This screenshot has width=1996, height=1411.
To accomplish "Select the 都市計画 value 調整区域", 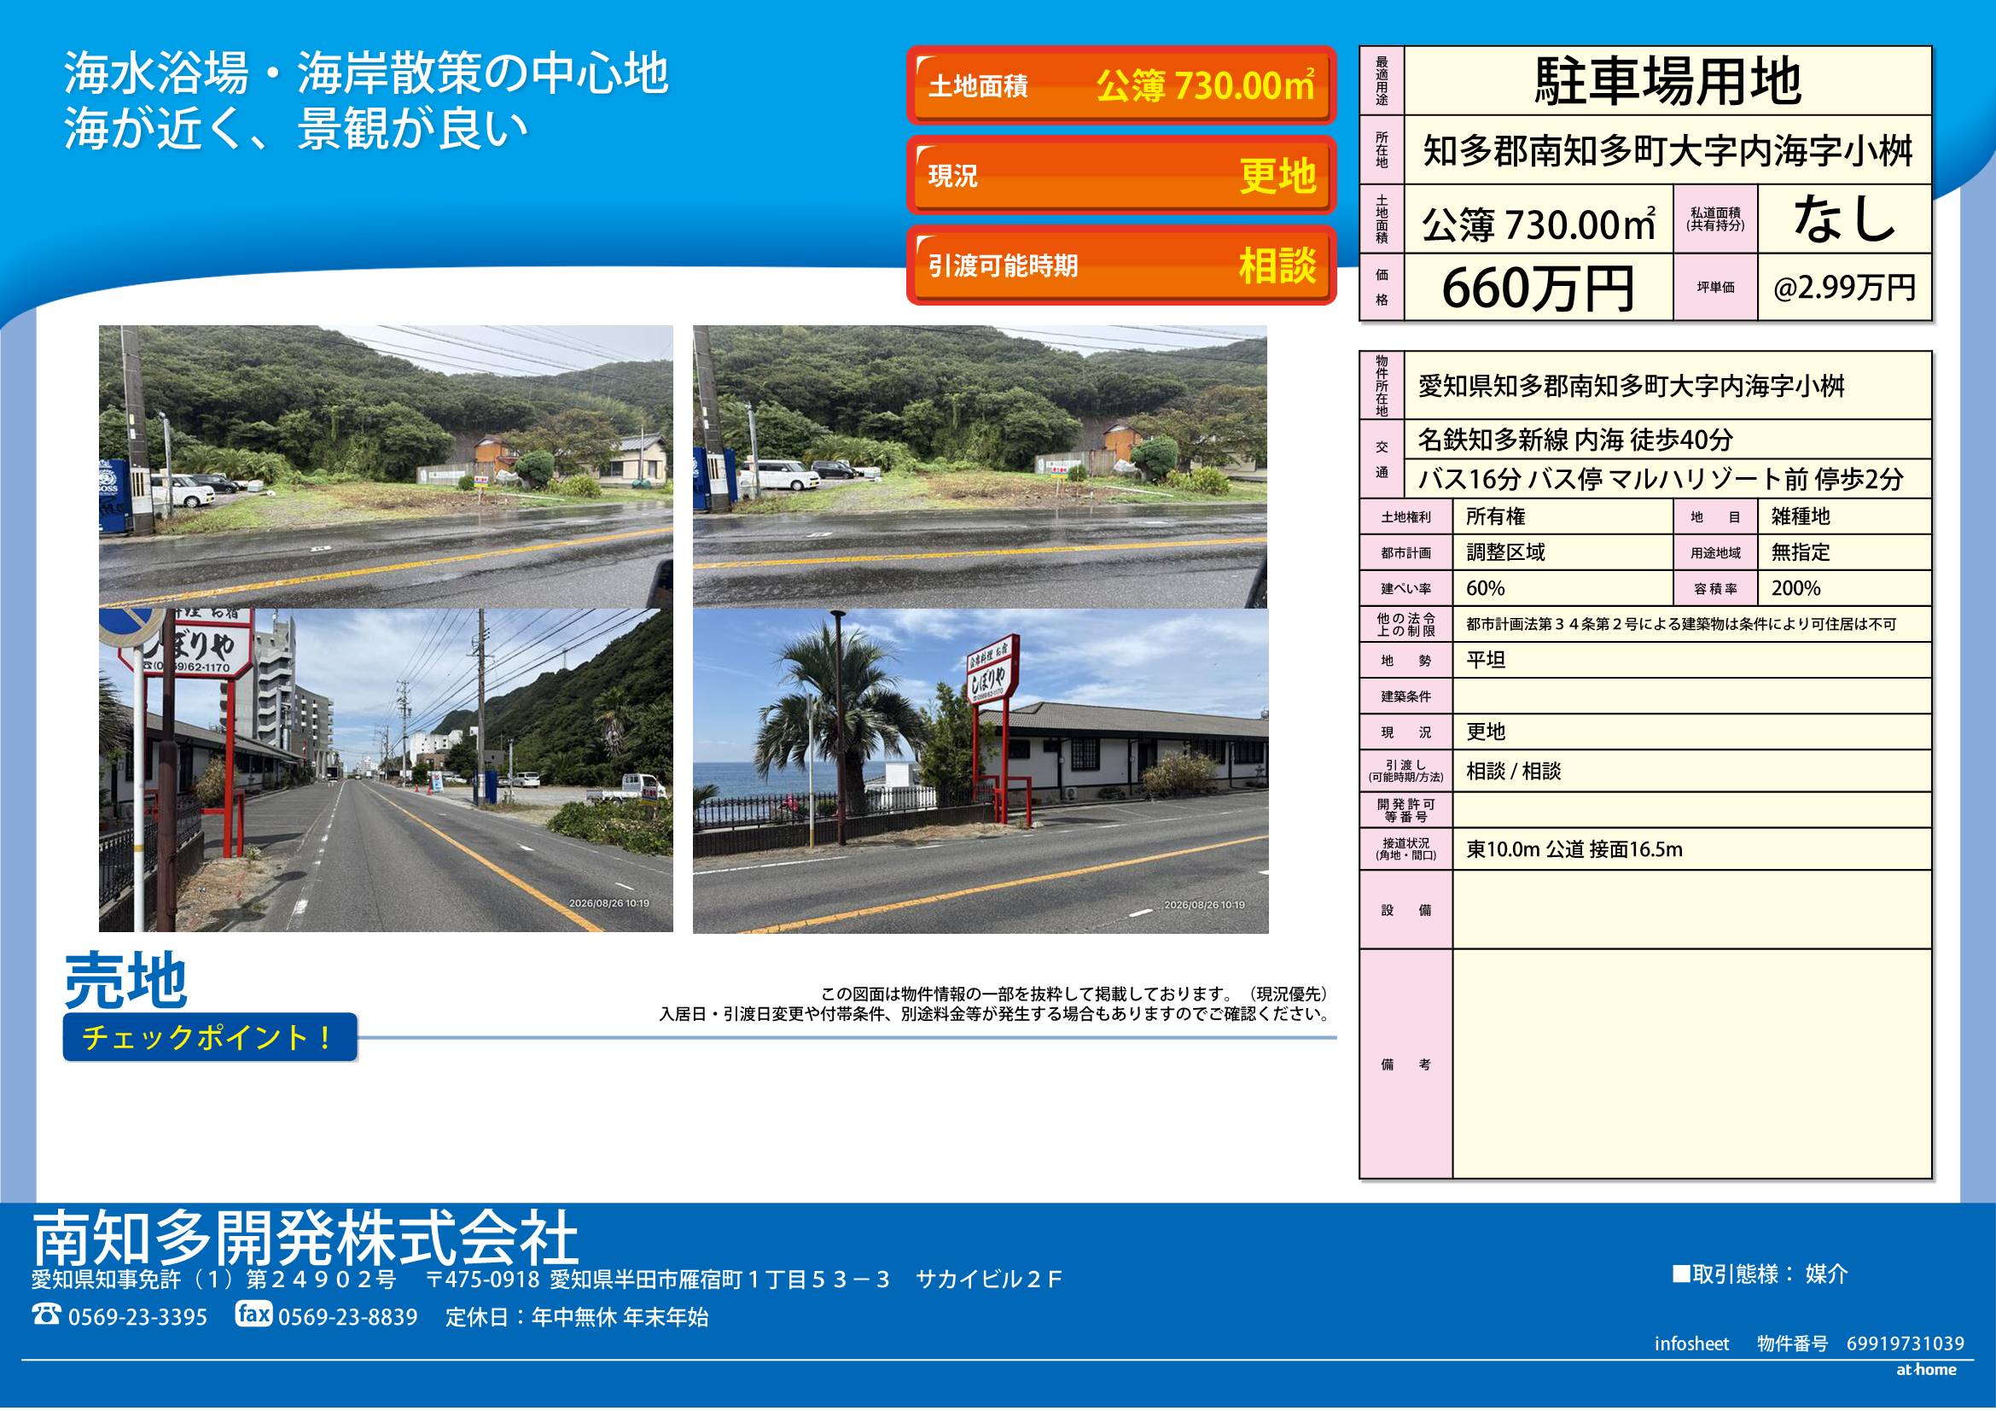I will coord(1505,554).
